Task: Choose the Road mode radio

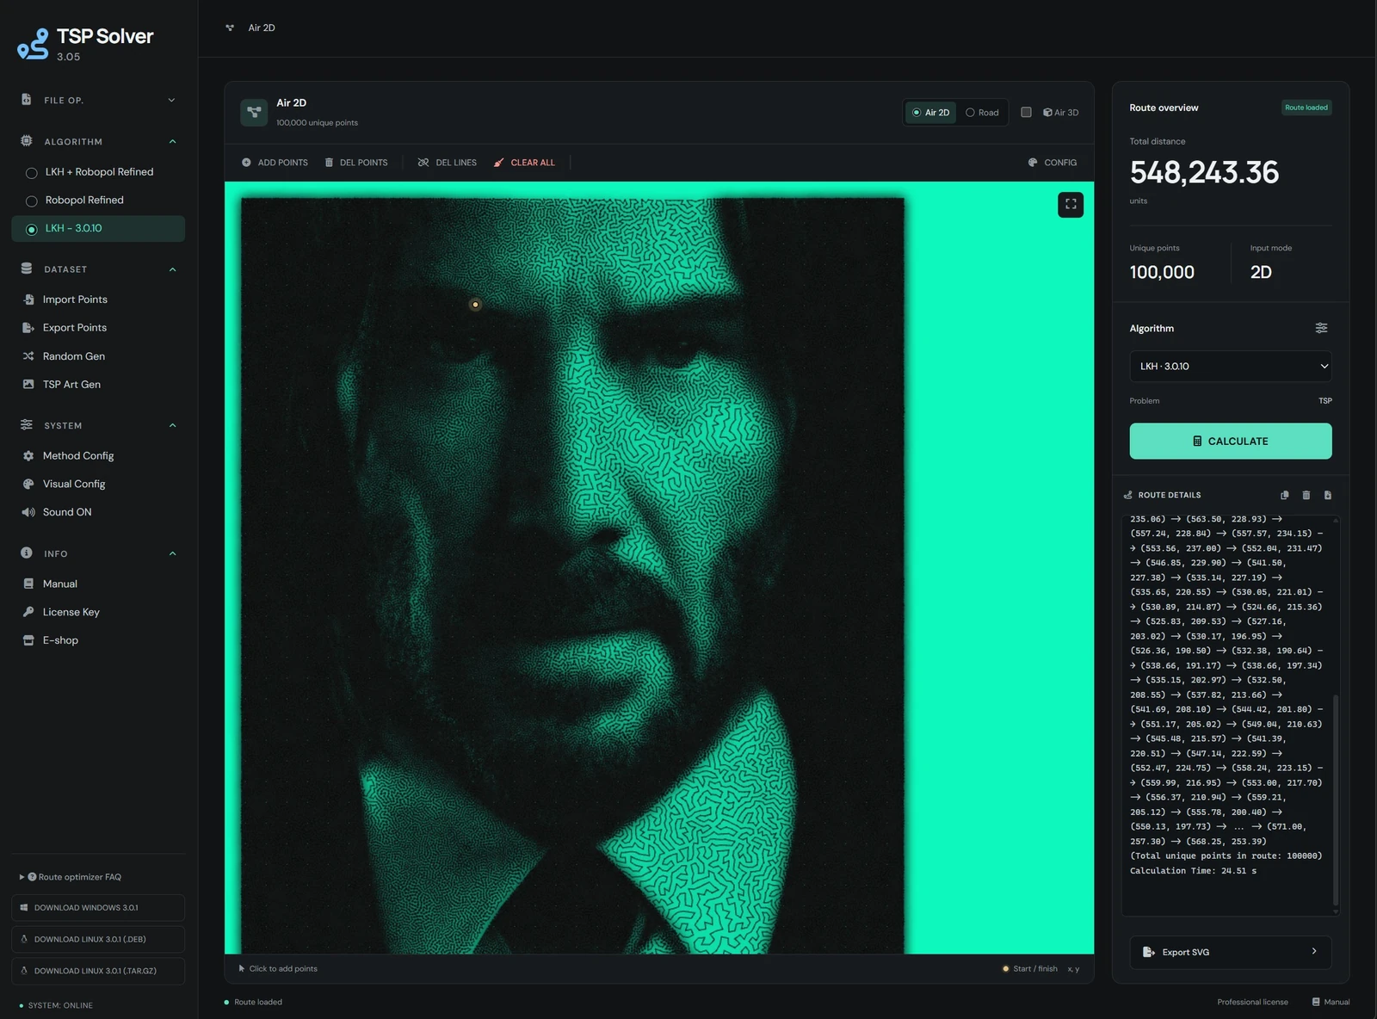Action: click(982, 113)
